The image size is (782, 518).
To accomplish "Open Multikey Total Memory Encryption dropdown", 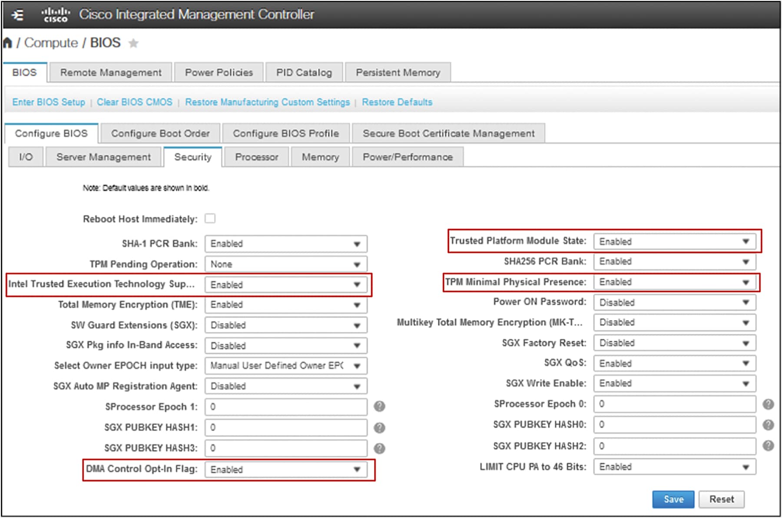I will pyautogui.click(x=675, y=322).
